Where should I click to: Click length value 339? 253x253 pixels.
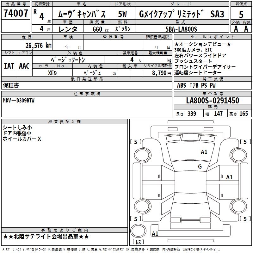click(192, 114)
